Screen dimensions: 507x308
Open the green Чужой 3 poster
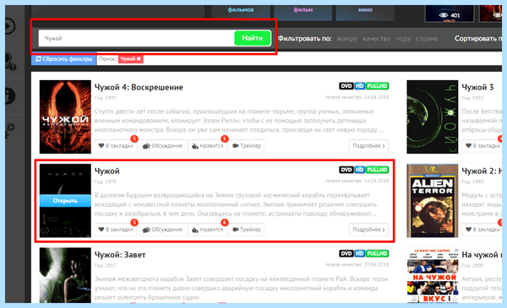click(433, 117)
